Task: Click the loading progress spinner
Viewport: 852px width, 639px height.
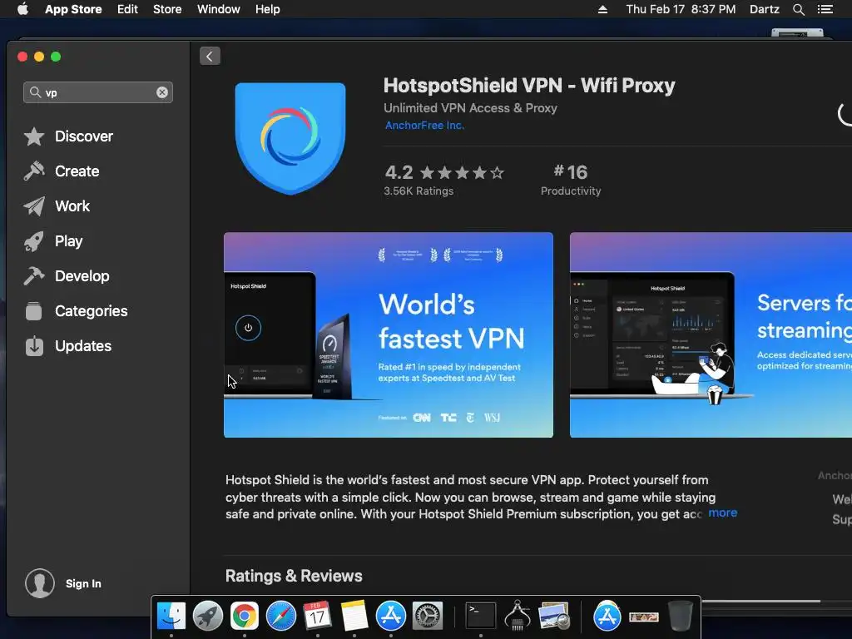Action: pyautogui.click(x=845, y=113)
